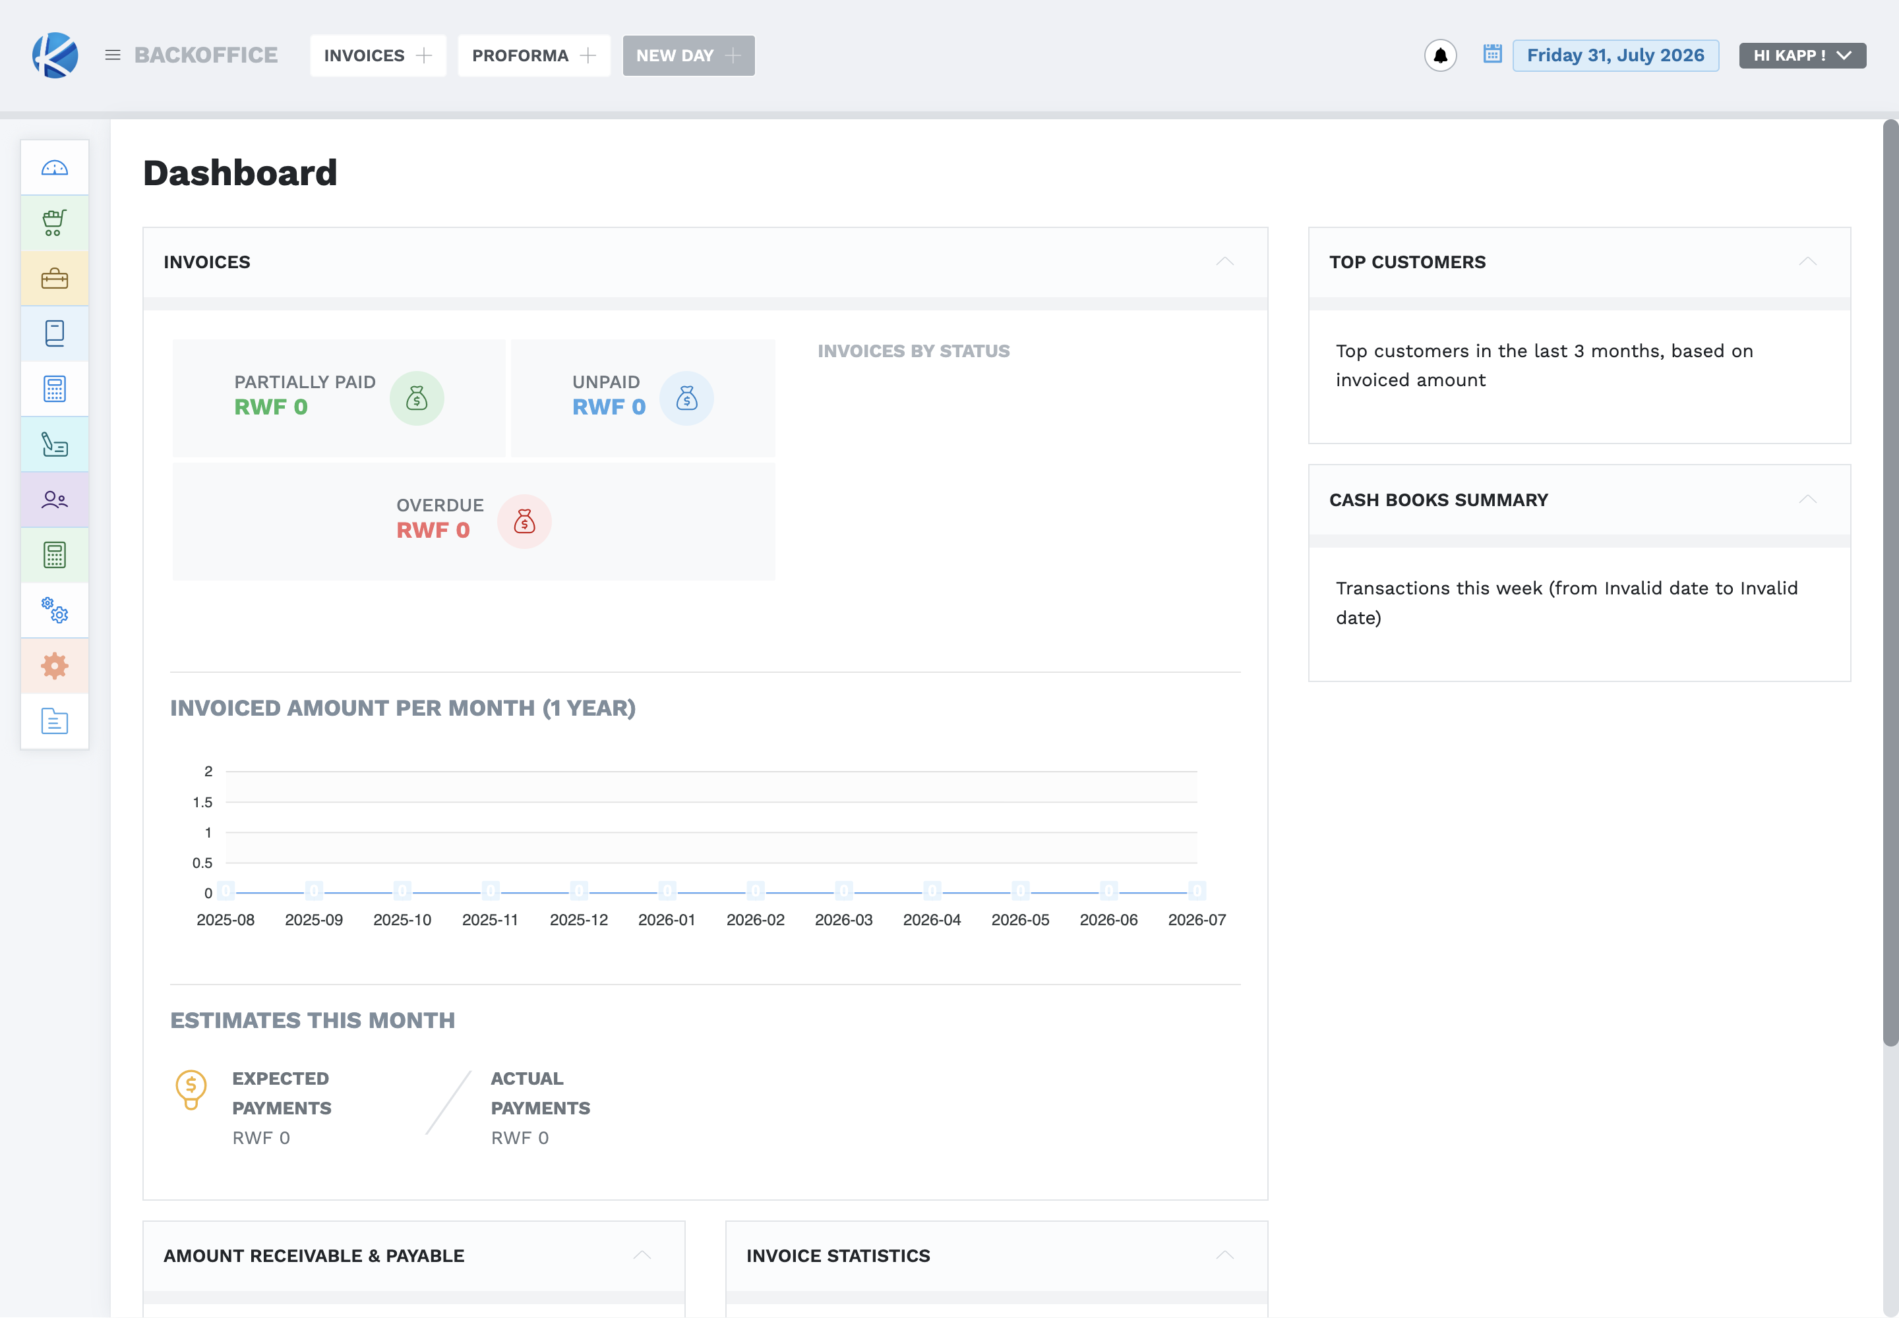Collapse the Top Customers panel

coord(1808,262)
